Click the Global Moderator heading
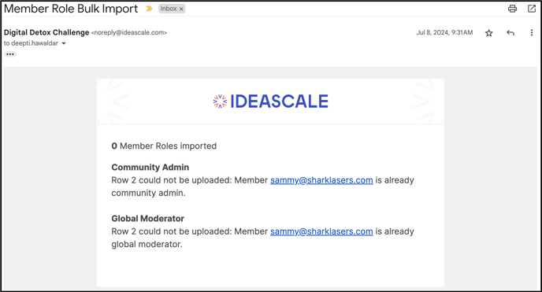542x292 pixels. [x=147, y=219]
